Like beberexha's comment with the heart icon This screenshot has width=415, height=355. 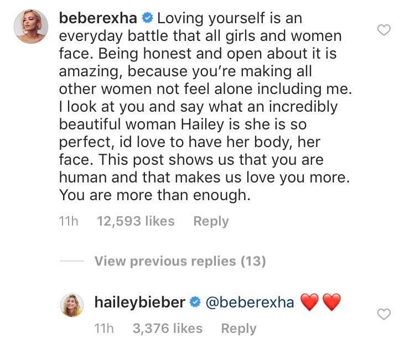[383, 30]
